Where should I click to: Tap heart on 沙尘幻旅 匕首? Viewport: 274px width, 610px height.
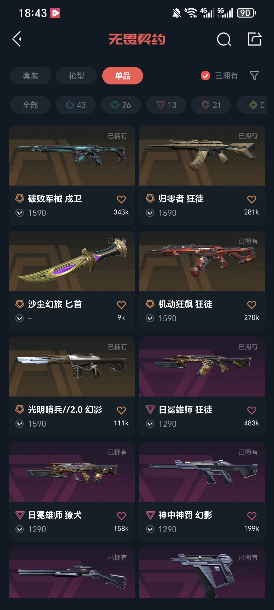121,305
